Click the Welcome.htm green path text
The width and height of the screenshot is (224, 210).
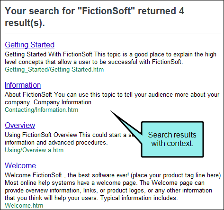click(24, 206)
